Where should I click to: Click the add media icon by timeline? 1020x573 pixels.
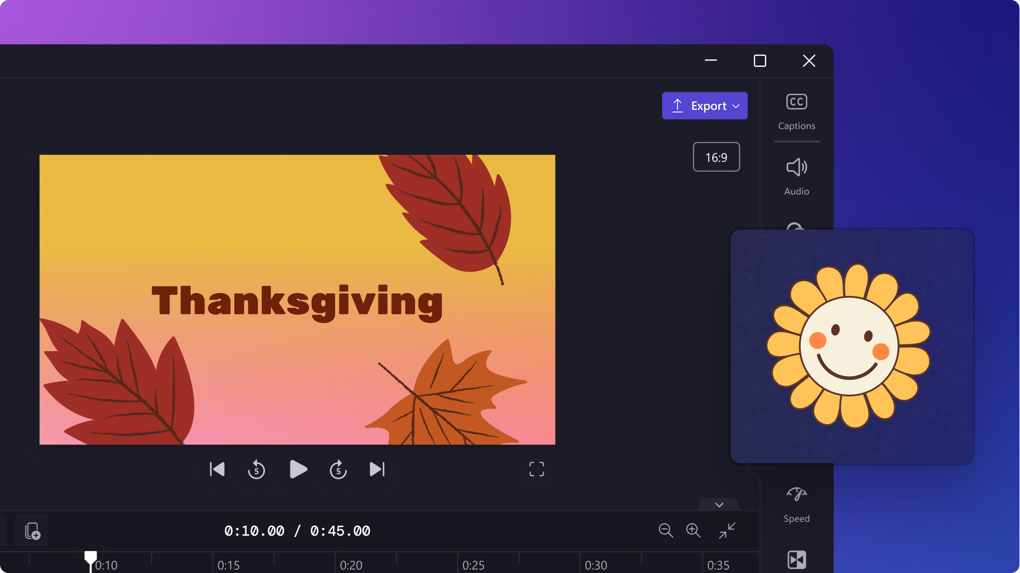coord(32,531)
